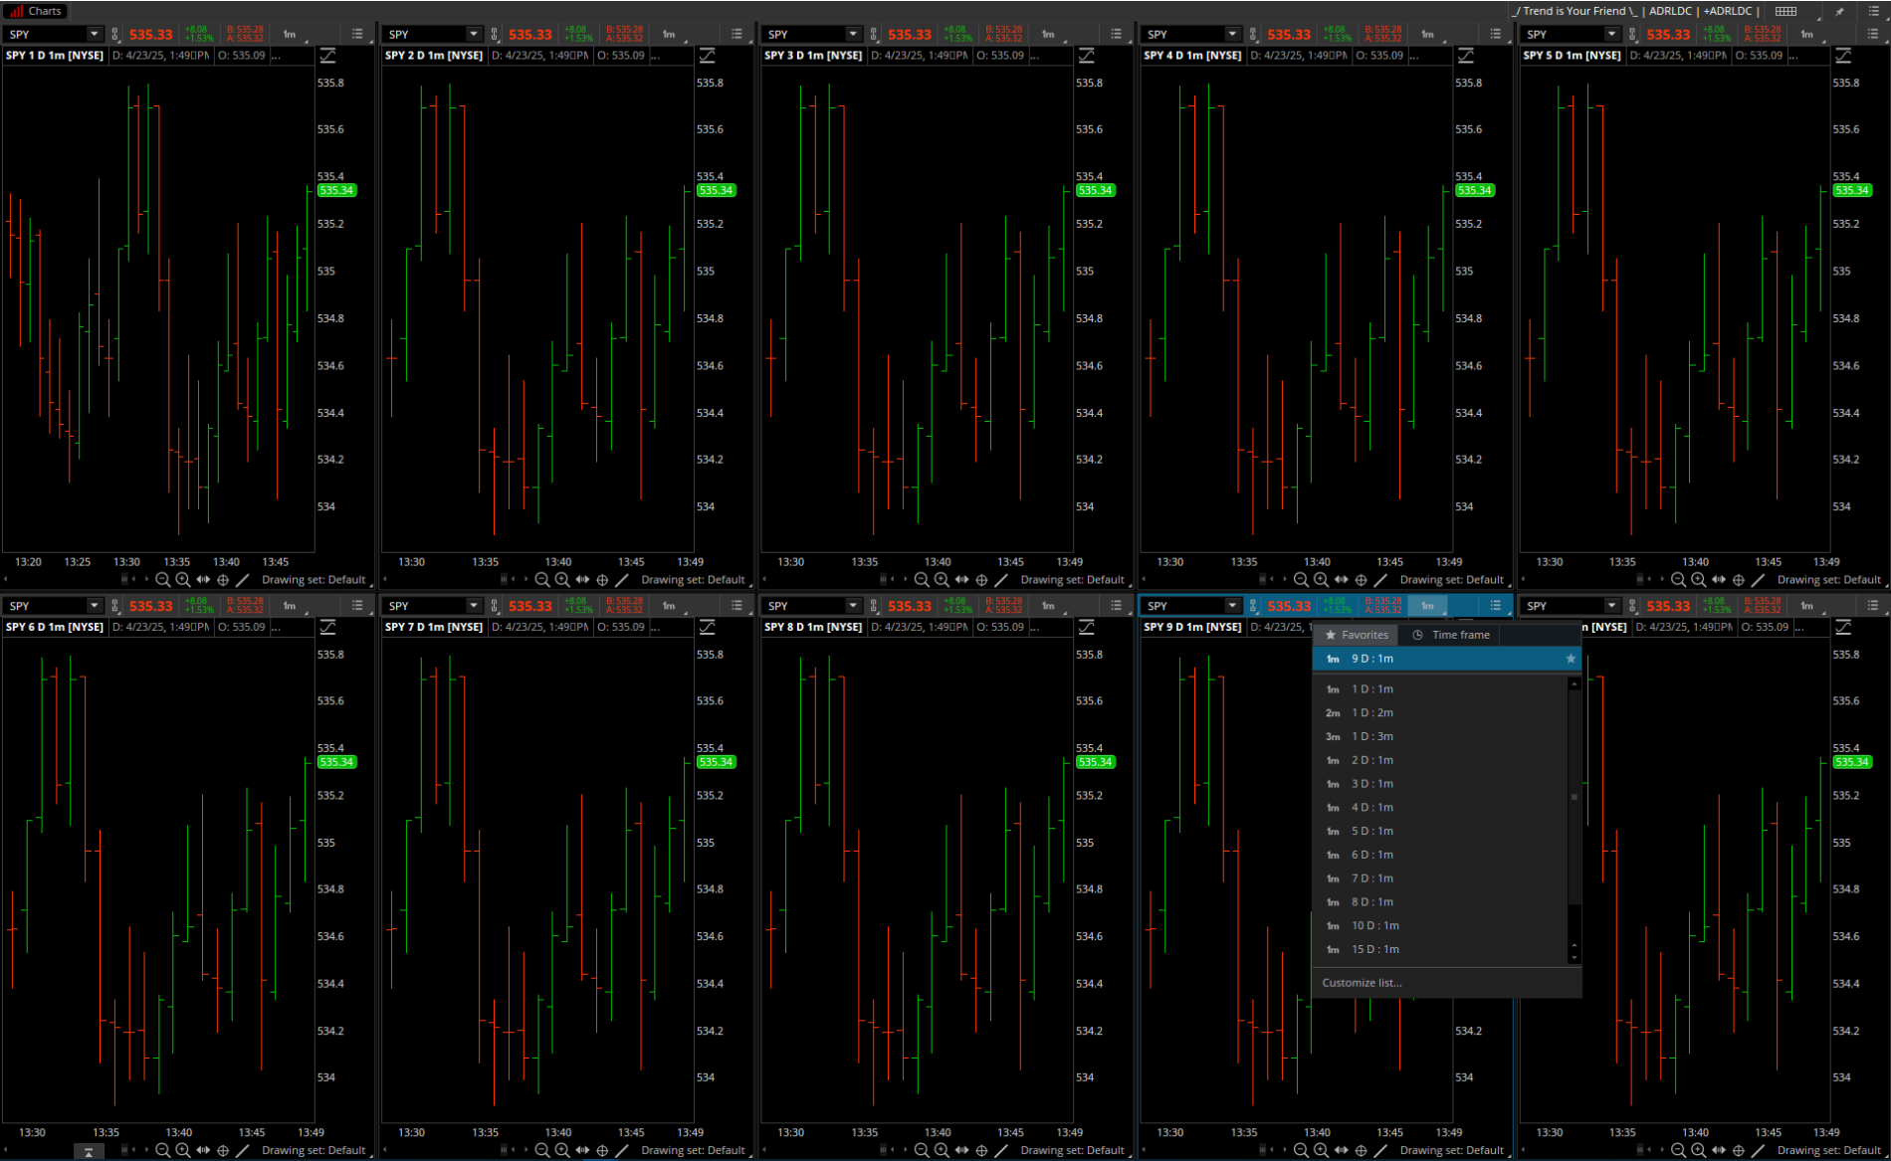Expand the SPY symbol dropdown on first chart
Image resolution: width=1891 pixels, height=1161 pixels.
(x=95, y=34)
